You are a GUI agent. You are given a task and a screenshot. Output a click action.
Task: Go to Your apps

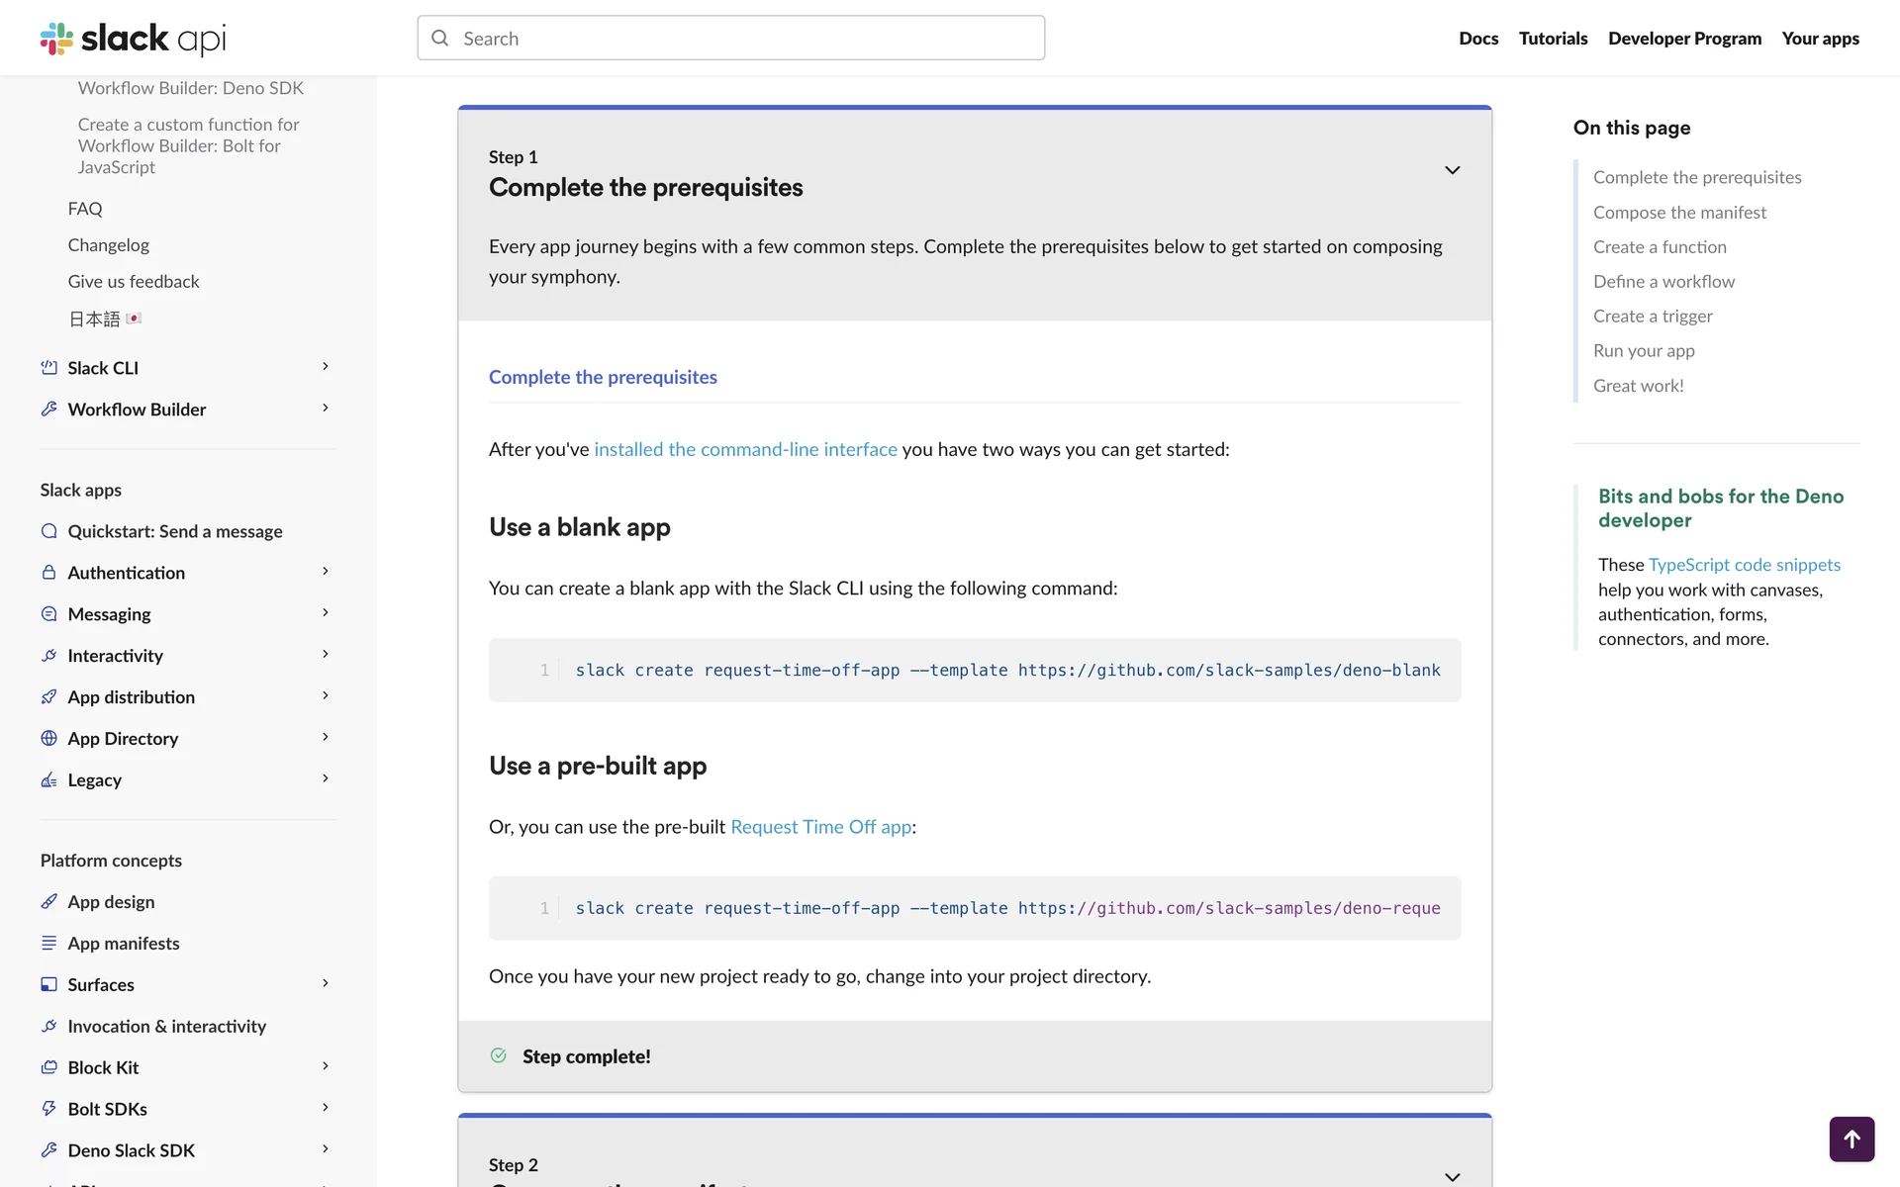point(1820,39)
